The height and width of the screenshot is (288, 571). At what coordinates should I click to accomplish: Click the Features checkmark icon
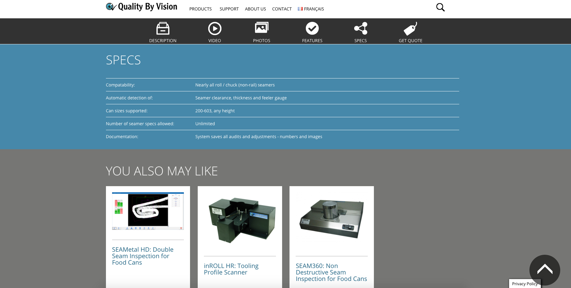pyautogui.click(x=312, y=28)
